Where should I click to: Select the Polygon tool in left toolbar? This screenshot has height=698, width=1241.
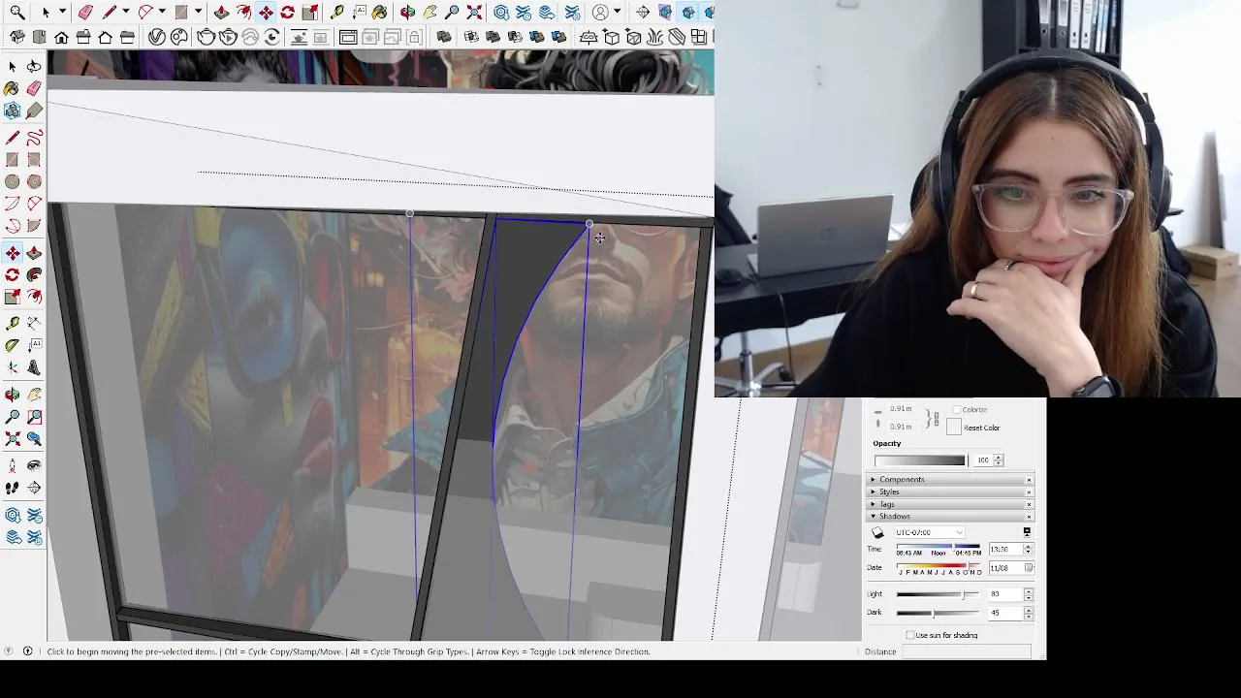pyautogui.click(x=34, y=181)
